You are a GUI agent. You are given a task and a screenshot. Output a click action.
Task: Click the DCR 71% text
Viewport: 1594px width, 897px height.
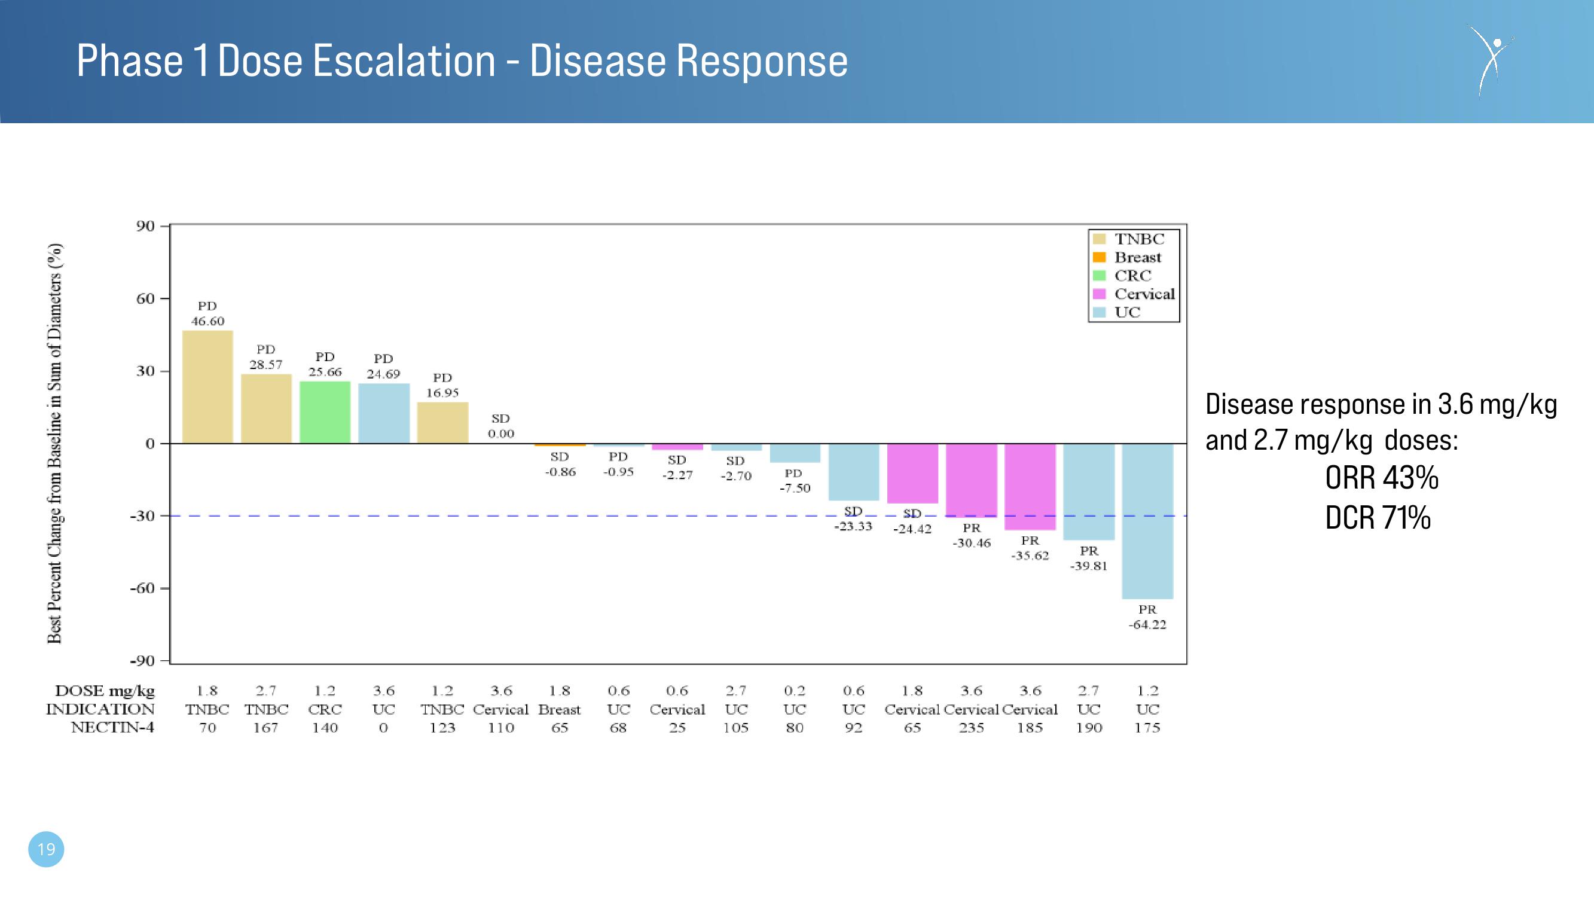click(1378, 517)
